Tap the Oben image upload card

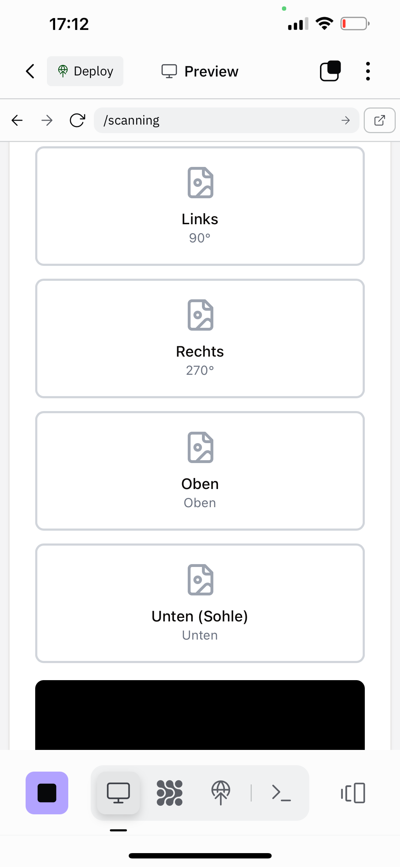pos(200,471)
